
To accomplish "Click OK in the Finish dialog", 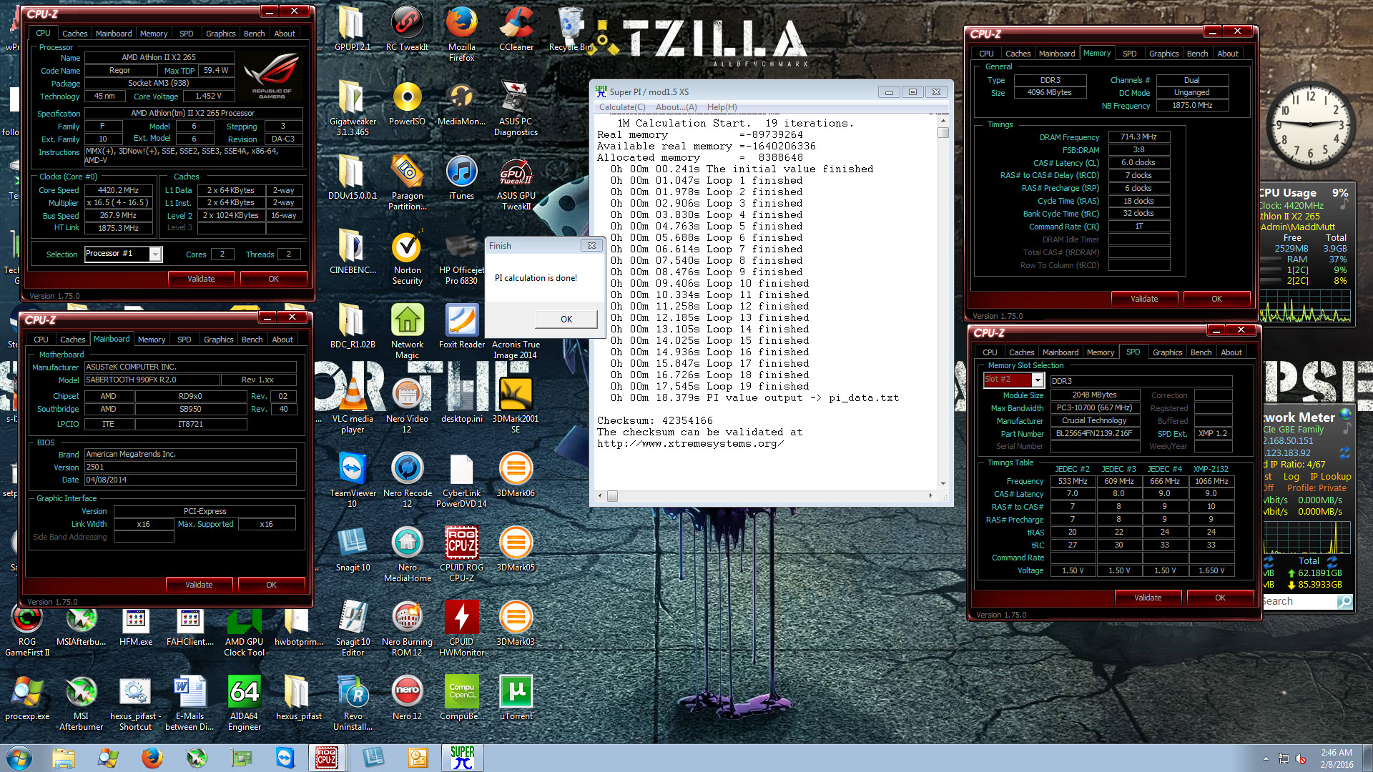I will [x=566, y=319].
